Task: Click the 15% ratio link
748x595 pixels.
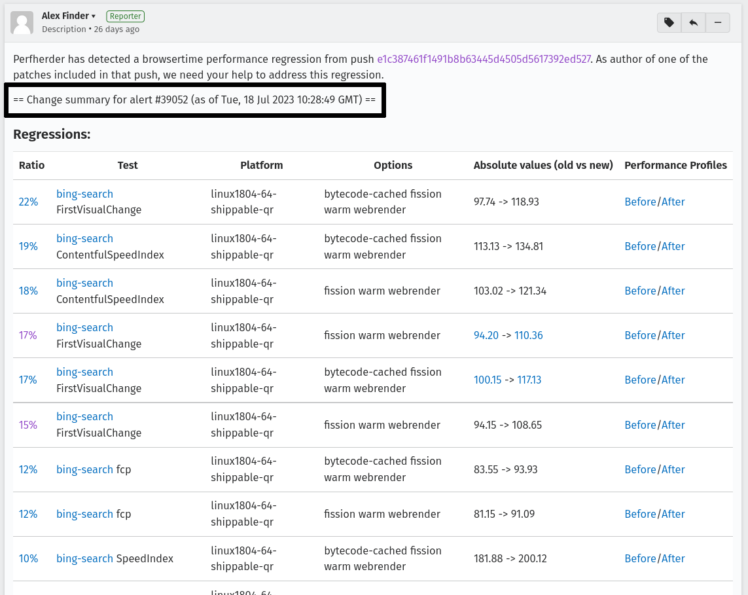Action: 28,425
